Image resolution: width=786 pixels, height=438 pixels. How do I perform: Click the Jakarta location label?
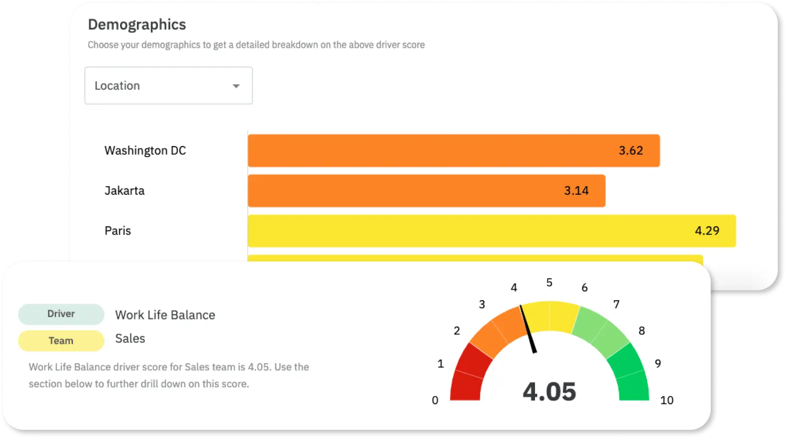coord(125,191)
